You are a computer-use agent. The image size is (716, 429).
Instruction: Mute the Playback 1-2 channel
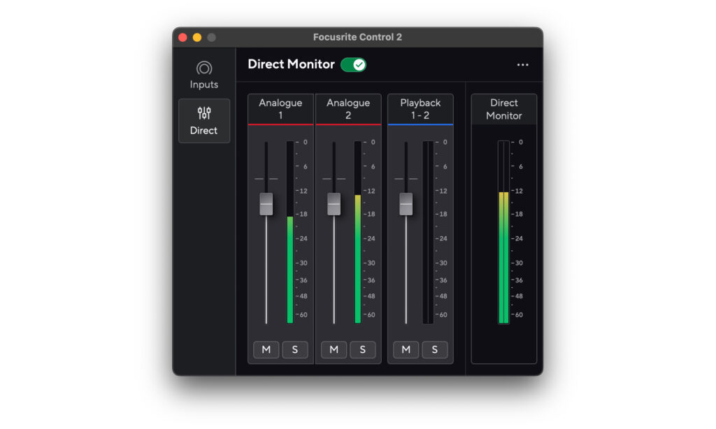click(406, 349)
